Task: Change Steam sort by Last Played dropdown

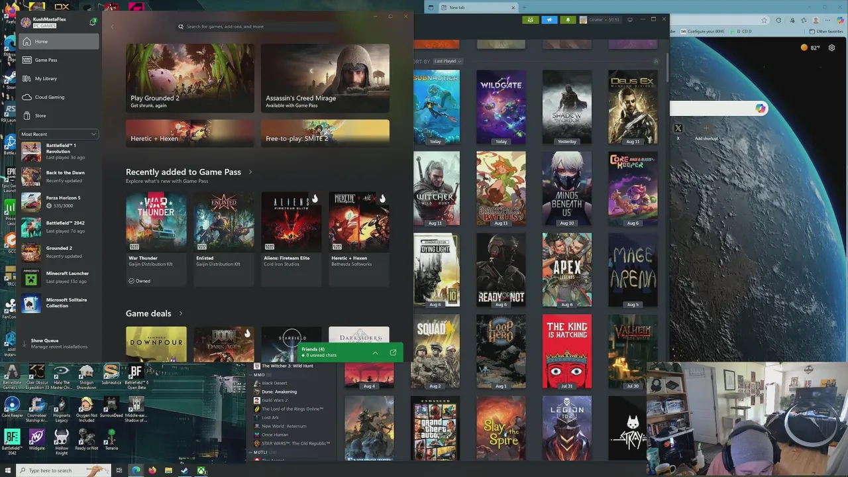Action: click(x=448, y=61)
